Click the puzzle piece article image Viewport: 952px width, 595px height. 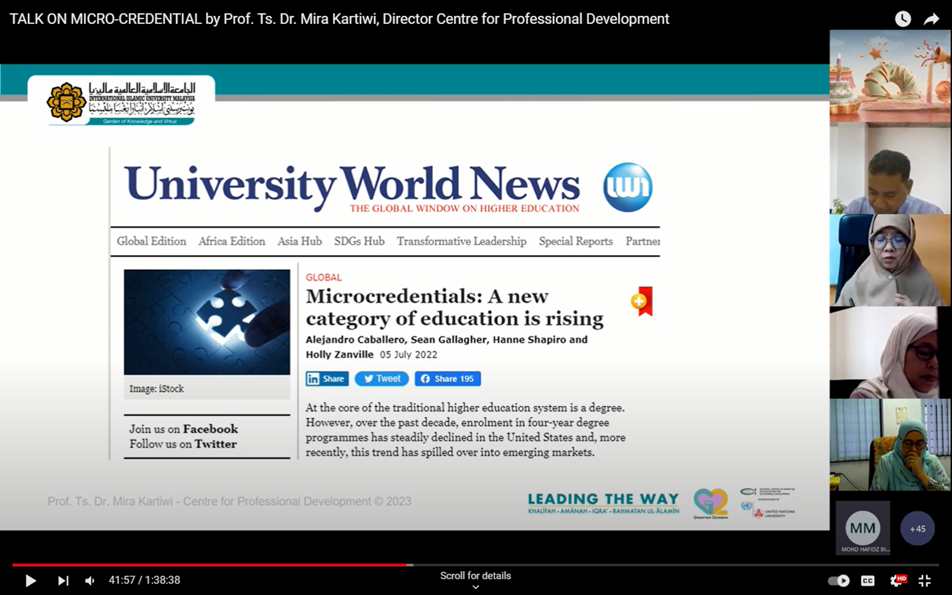(x=207, y=322)
